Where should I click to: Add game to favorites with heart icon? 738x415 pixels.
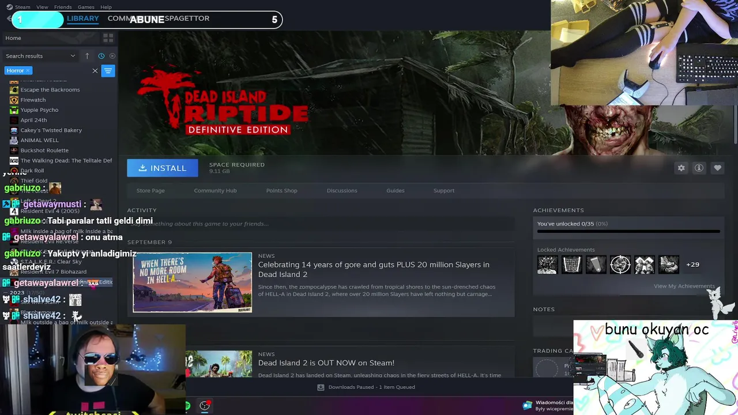point(717,168)
